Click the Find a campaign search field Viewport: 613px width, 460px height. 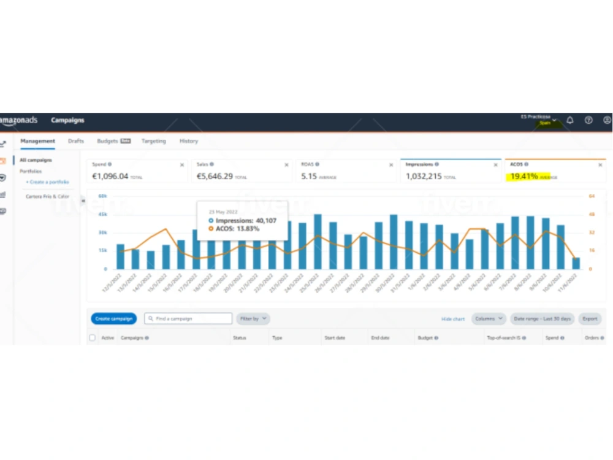click(188, 318)
